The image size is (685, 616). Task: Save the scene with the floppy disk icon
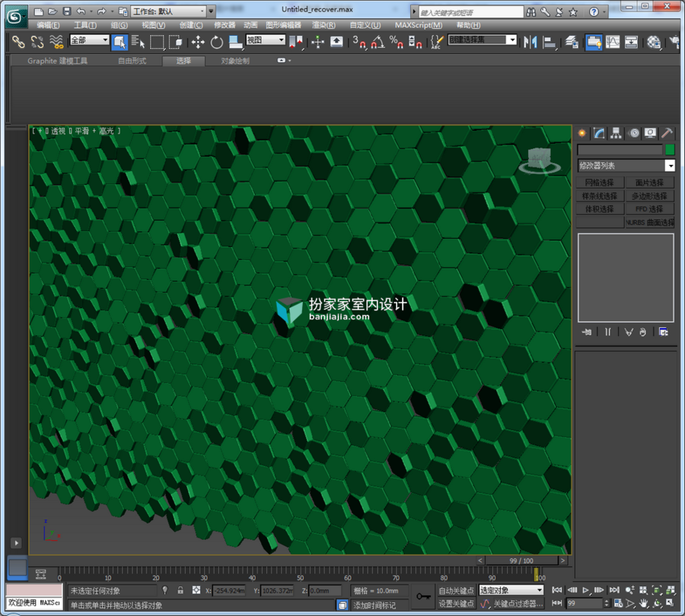coord(66,11)
